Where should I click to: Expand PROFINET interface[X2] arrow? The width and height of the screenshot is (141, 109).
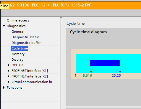(x=9, y=76)
